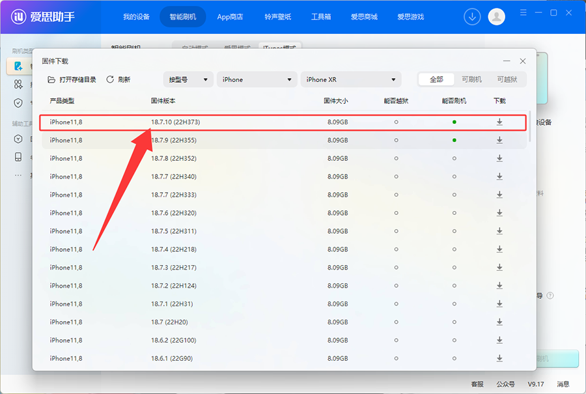
Task: Download firmware 18.6.2 (22G100)
Action: (x=499, y=340)
